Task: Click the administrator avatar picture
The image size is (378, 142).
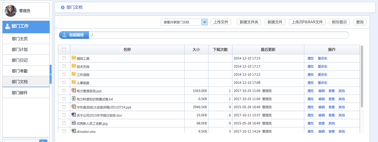Action: 11,11
